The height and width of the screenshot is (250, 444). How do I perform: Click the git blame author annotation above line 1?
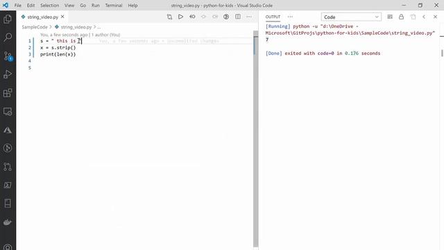[80, 35]
